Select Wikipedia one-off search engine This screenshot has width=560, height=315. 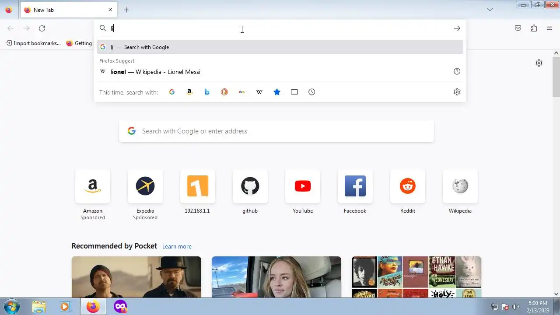(259, 92)
